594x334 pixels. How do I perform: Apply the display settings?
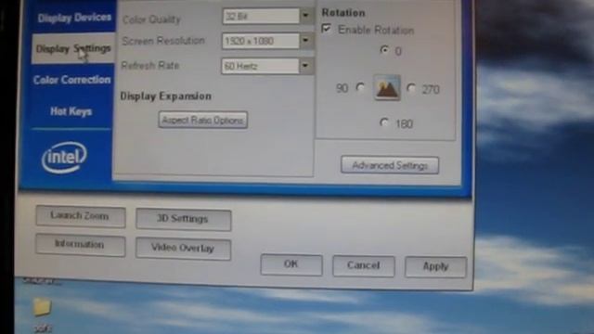point(435,266)
